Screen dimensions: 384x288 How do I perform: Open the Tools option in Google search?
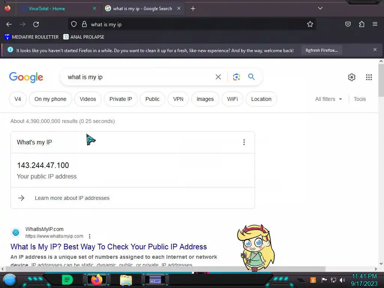point(360,99)
